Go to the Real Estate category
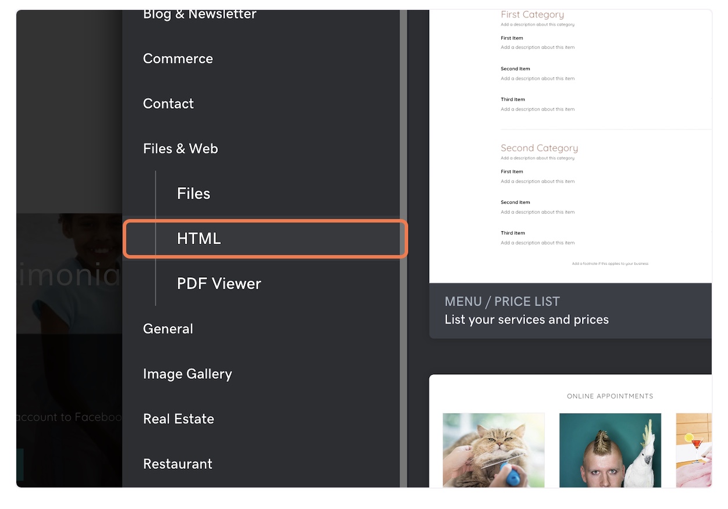728x509 pixels. pyautogui.click(x=179, y=419)
